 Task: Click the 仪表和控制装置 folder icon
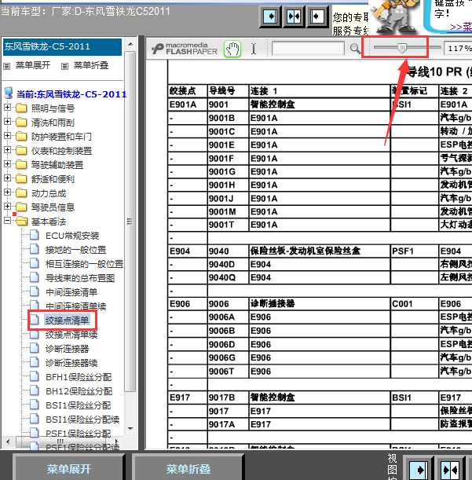21,150
